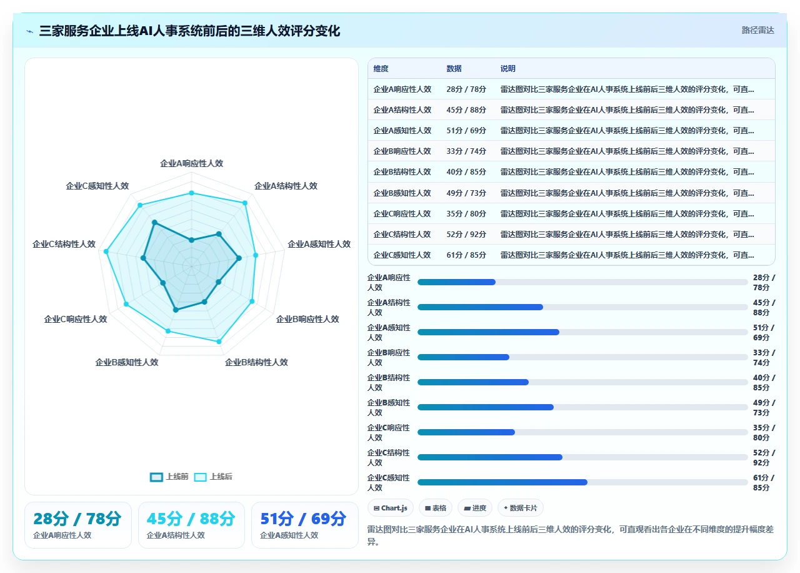Click progress value 49分 / 73分
The image size is (800, 573).
(764, 407)
